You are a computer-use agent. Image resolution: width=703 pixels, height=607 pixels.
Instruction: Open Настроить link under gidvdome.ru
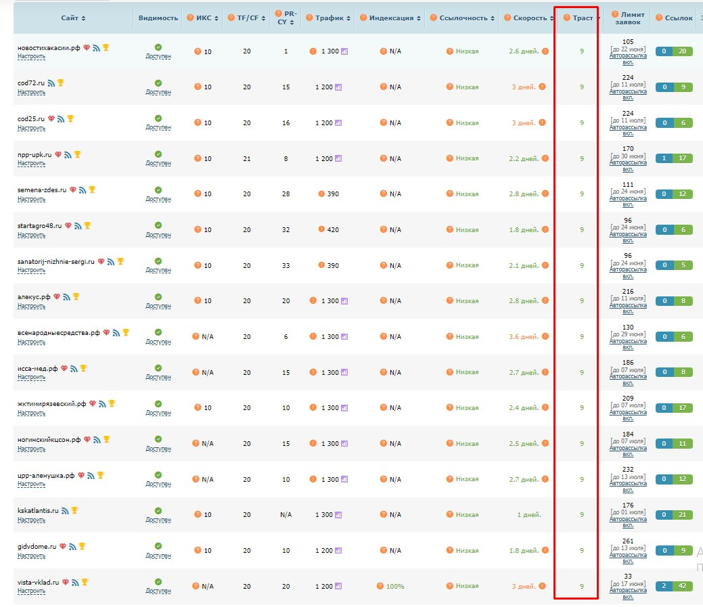[31, 556]
